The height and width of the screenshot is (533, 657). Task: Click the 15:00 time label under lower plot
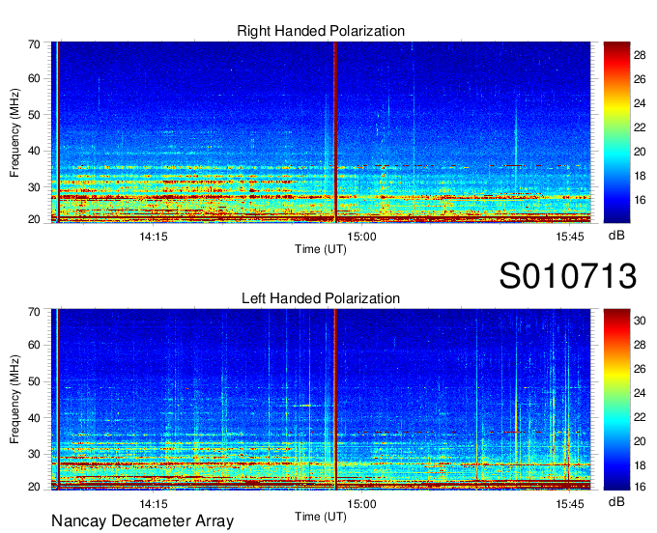pyautogui.click(x=361, y=504)
